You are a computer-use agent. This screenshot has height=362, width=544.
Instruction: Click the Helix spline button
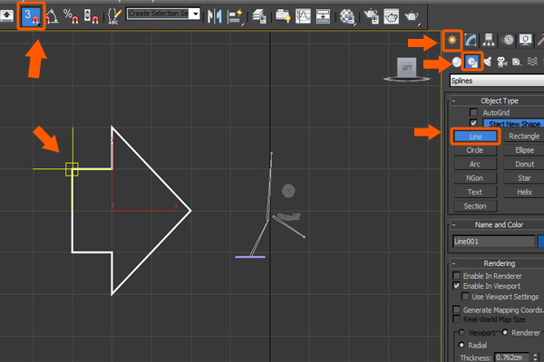524,192
